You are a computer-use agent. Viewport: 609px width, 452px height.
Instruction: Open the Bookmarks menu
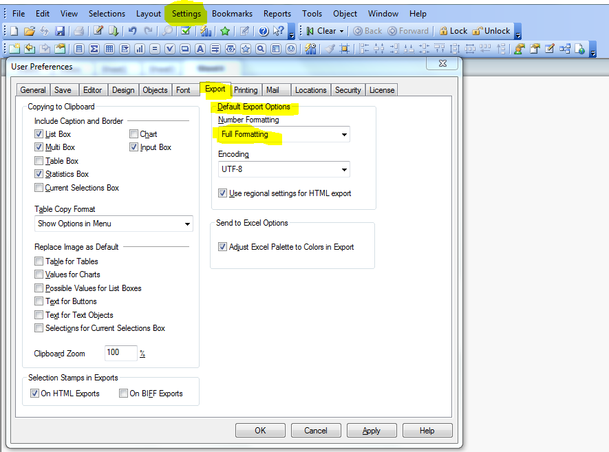coord(233,14)
